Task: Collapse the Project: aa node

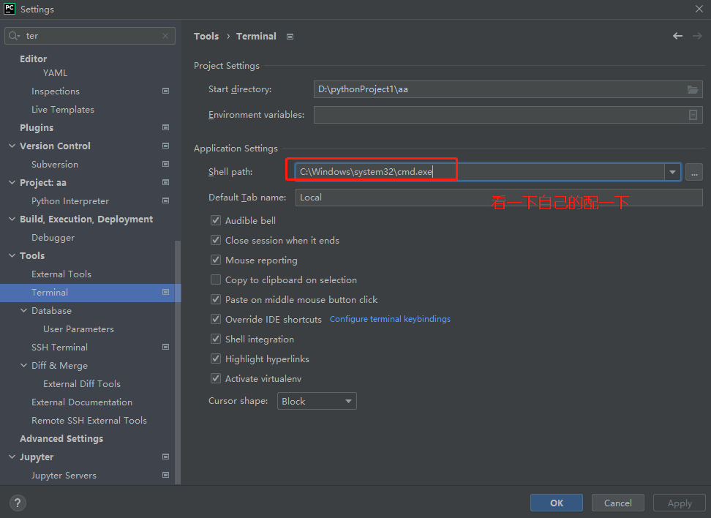Action: (12, 182)
